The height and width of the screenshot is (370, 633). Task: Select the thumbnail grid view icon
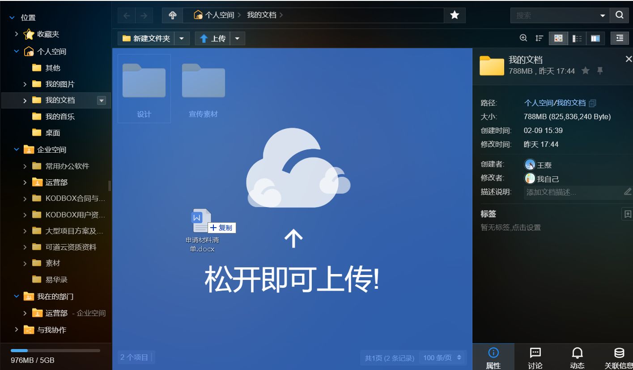558,38
